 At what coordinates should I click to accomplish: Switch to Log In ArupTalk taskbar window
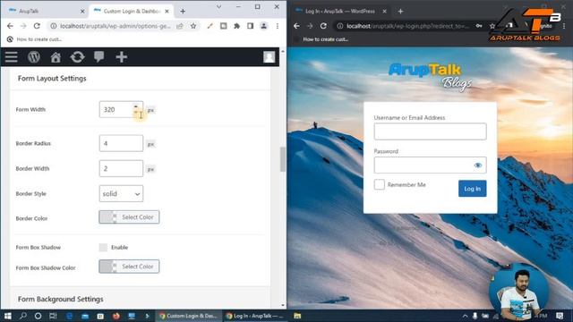(x=254, y=316)
